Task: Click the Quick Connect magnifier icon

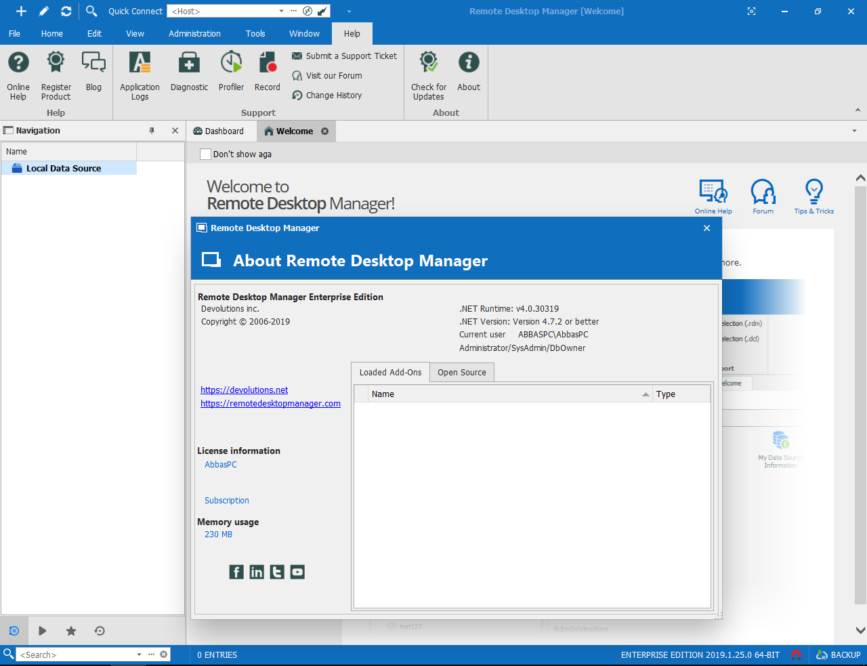Action: click(91, 11)
